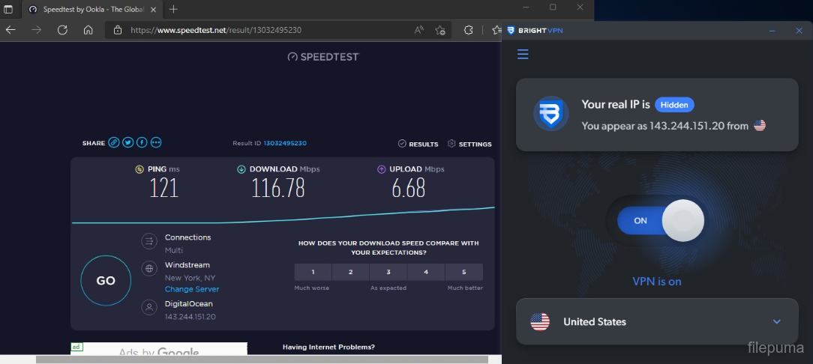Image resolution: width=813 pixels, height=364 pixels.
Task: Expand the United States country dropdown
Action: click(776, 322)
